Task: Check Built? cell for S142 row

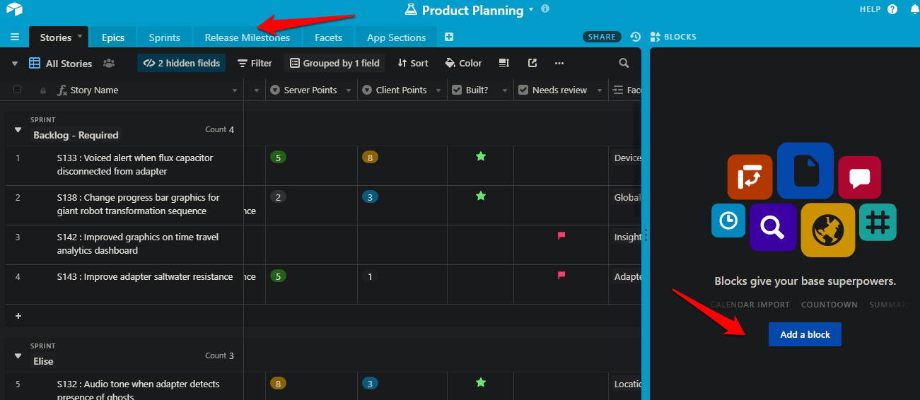Action: tap(481, 245)
